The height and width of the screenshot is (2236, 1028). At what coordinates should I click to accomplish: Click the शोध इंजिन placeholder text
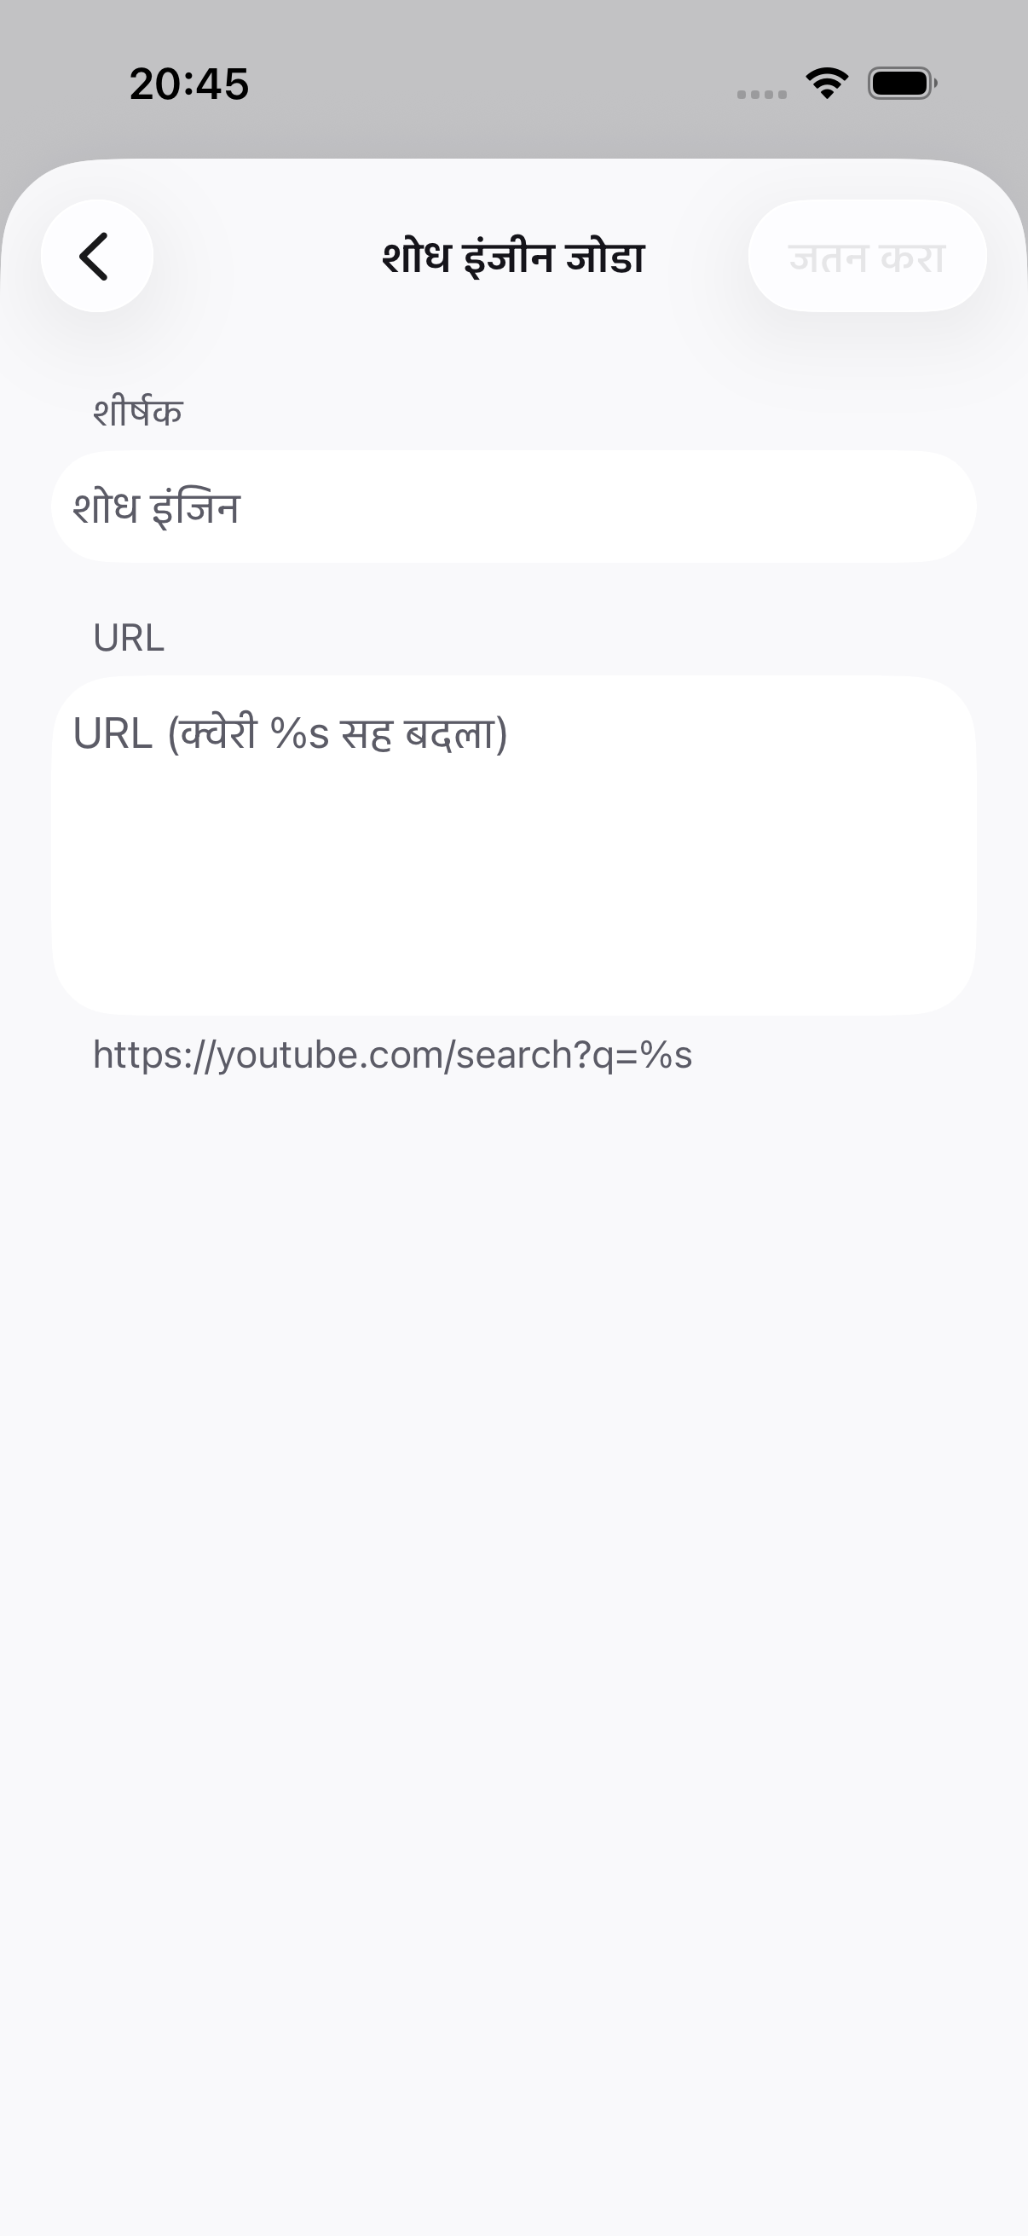[x=156, y=507]
